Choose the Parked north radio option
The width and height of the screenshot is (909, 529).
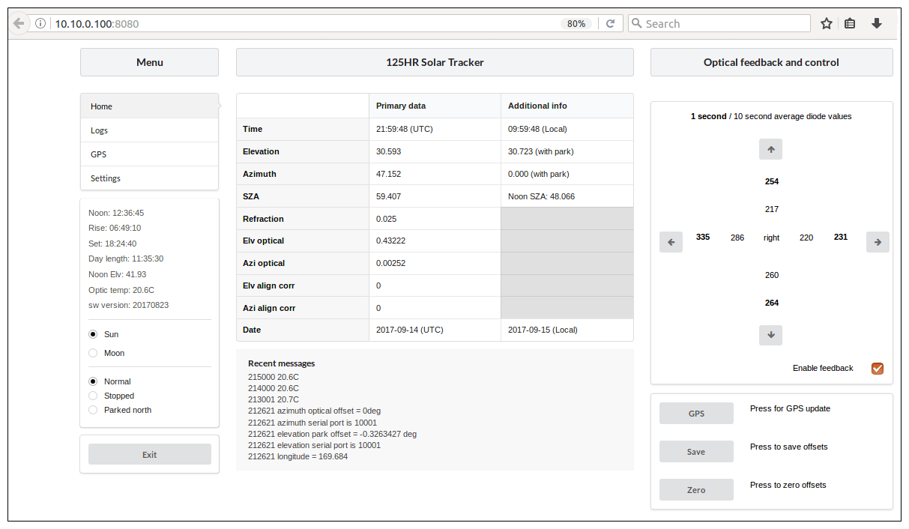[x=93, y=410]
